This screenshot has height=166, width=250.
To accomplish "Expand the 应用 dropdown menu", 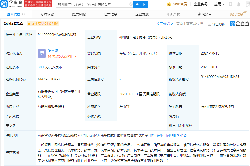I will pyautogui.click(x=219, y=4).
